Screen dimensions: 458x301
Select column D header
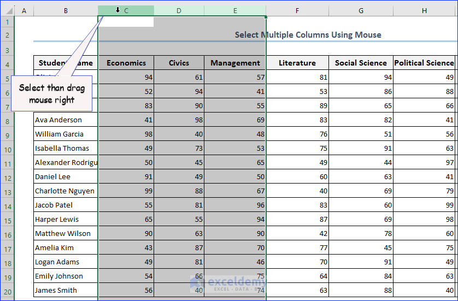[179, 11]
